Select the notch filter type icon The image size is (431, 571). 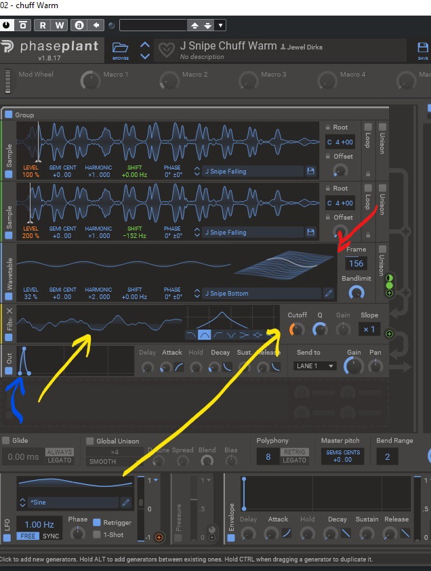pos(231,334)
